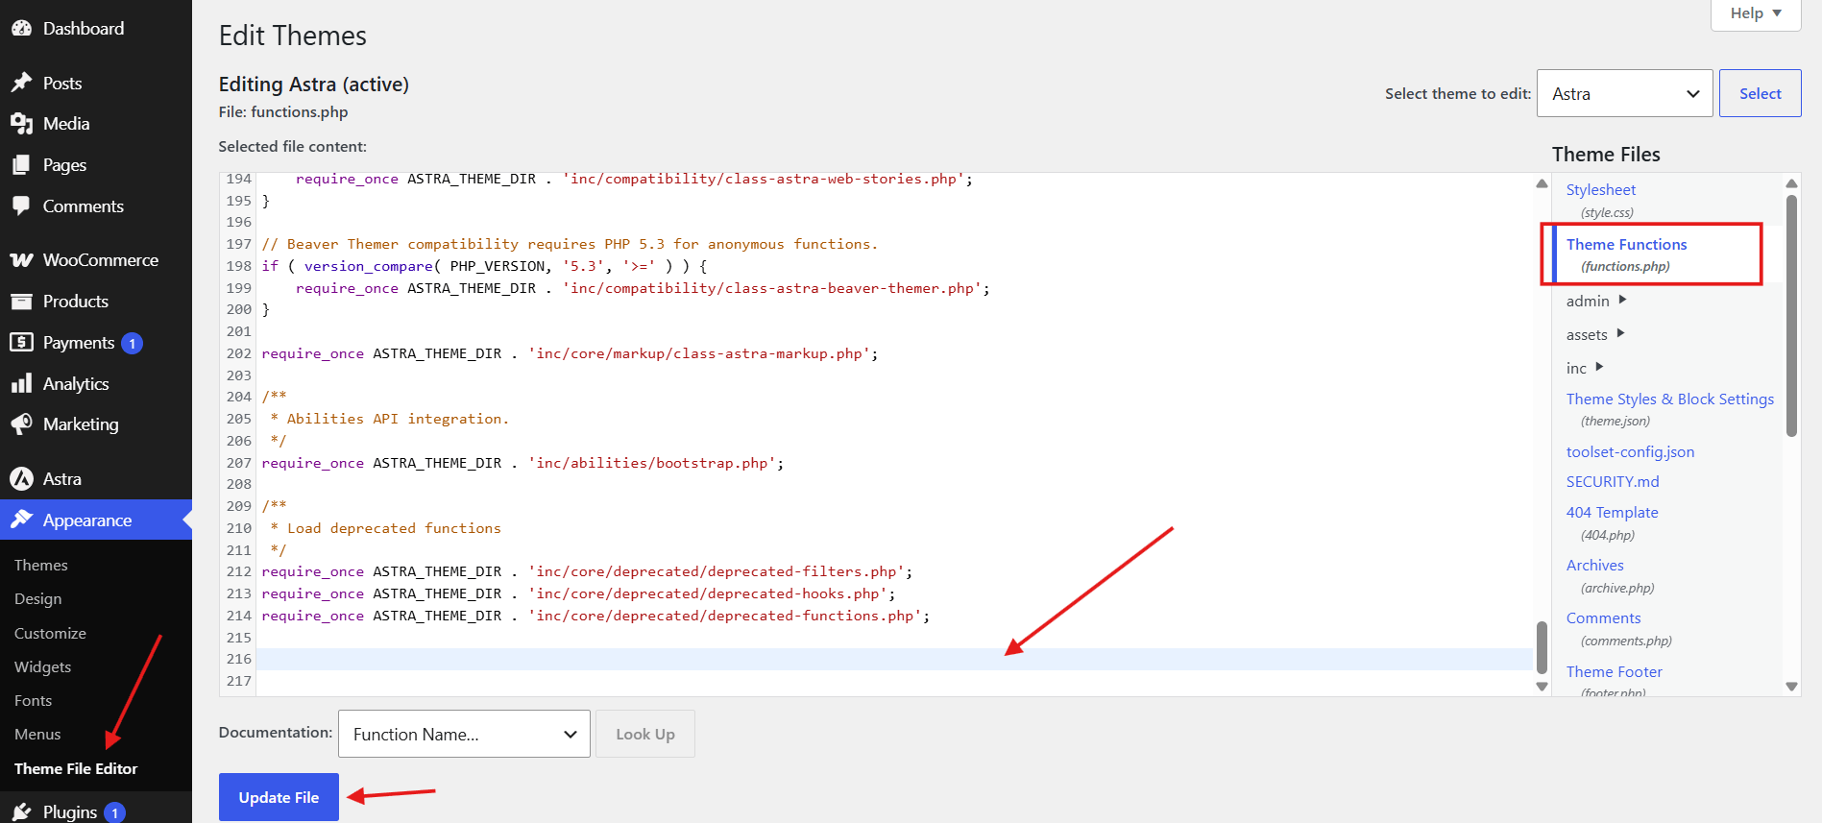This screenshot has width=1822, height=823.
Task: Open the Help dropdown tab
Action: tap(1756, 13)
